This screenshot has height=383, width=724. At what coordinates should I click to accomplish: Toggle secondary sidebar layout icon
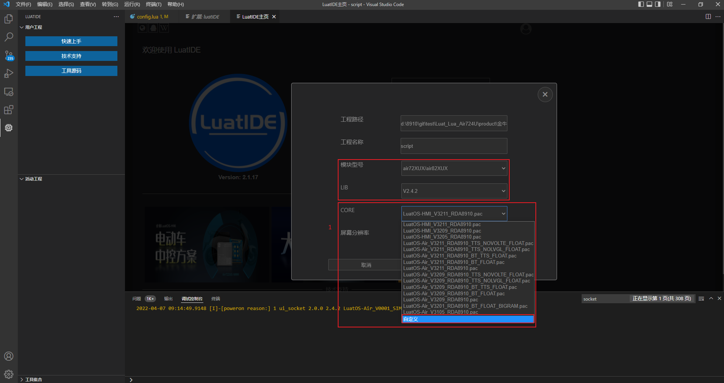658,4
